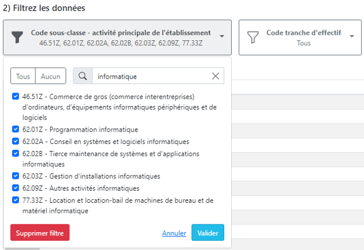The image size is (364, 250).
Task: Toggle 62.02B Tierce maintenance checkbox
Action: click(x=16, y=153)
